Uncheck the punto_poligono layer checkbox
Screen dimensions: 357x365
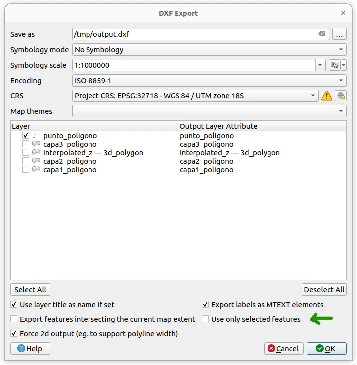click(x=26, y=136)
